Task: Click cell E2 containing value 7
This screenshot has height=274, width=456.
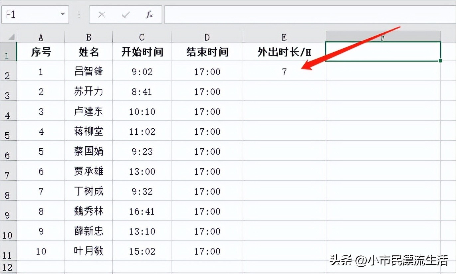Action: pyautogui.click(x=284, y=71)
